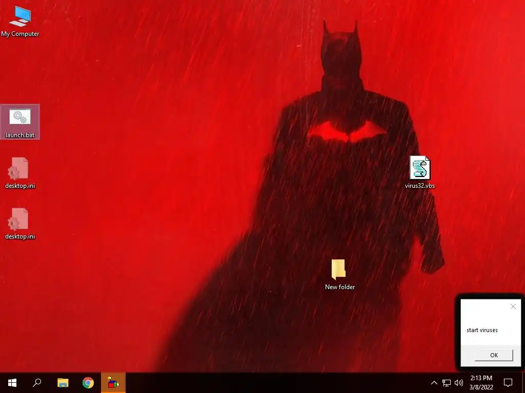Open the Action Center notifications icon
The height and width of the screenshot is (393, 525).
tap(508, 383)
